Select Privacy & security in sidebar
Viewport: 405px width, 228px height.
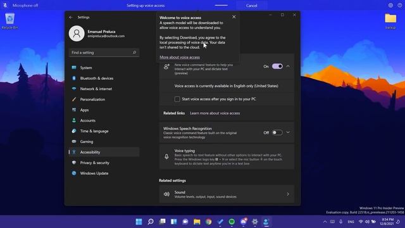pos(104,163)
